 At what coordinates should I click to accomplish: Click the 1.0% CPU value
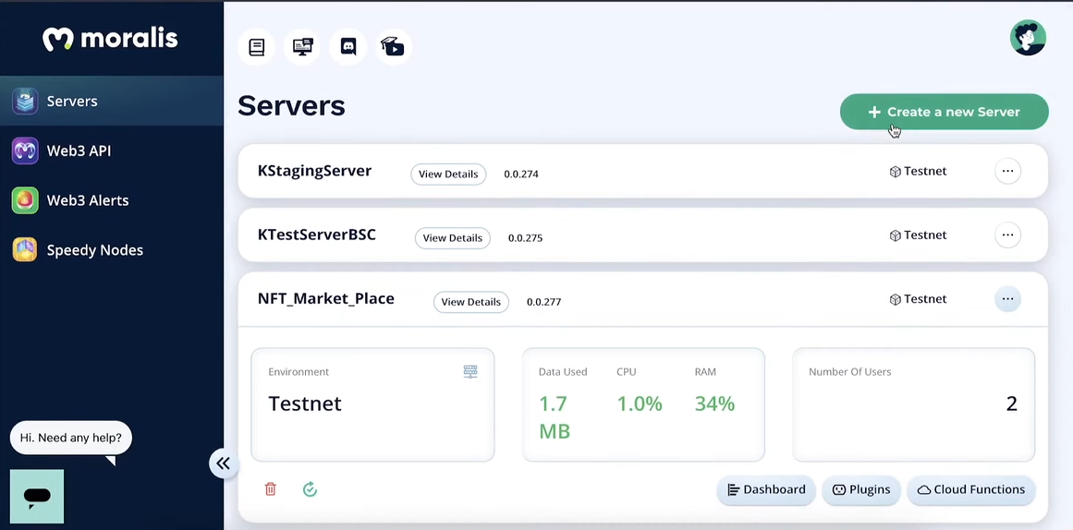point(640,404)
